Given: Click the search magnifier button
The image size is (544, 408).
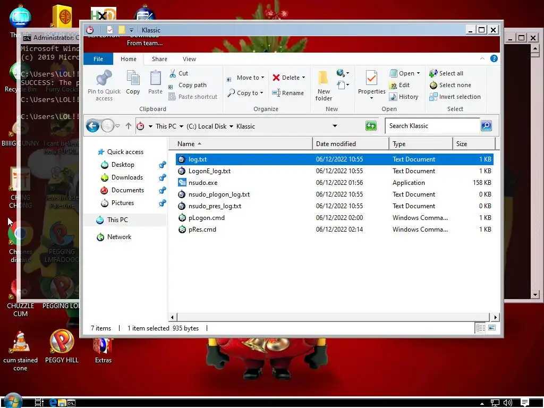Looking at the screenshot, I should pos(486,125).
